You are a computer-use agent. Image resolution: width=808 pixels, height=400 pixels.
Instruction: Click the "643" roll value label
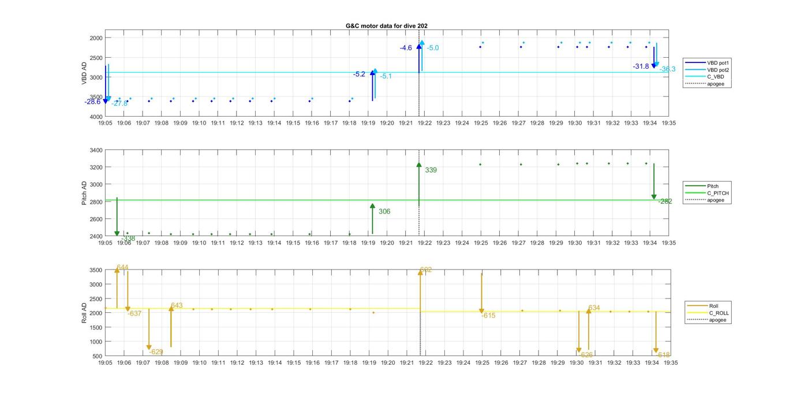(x=177, y=305)
